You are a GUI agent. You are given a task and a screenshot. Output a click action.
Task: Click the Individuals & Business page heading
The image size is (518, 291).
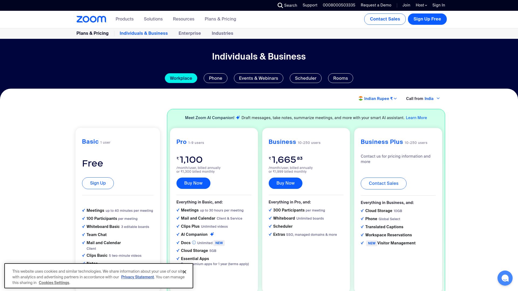[x=259, y=57]
